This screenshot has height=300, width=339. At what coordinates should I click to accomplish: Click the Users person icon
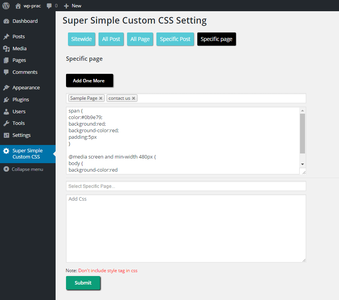coord(7,111)
